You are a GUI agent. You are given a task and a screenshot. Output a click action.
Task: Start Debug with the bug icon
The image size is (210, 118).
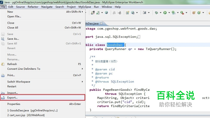point(156,13)
